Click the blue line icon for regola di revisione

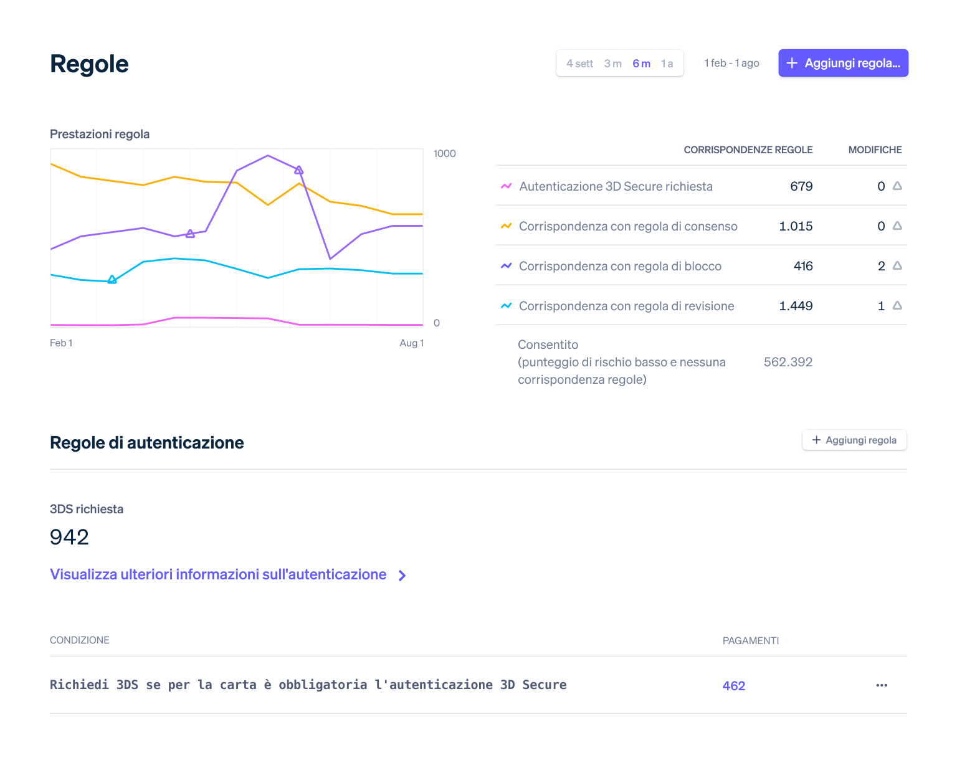click(x=506, y=306)
